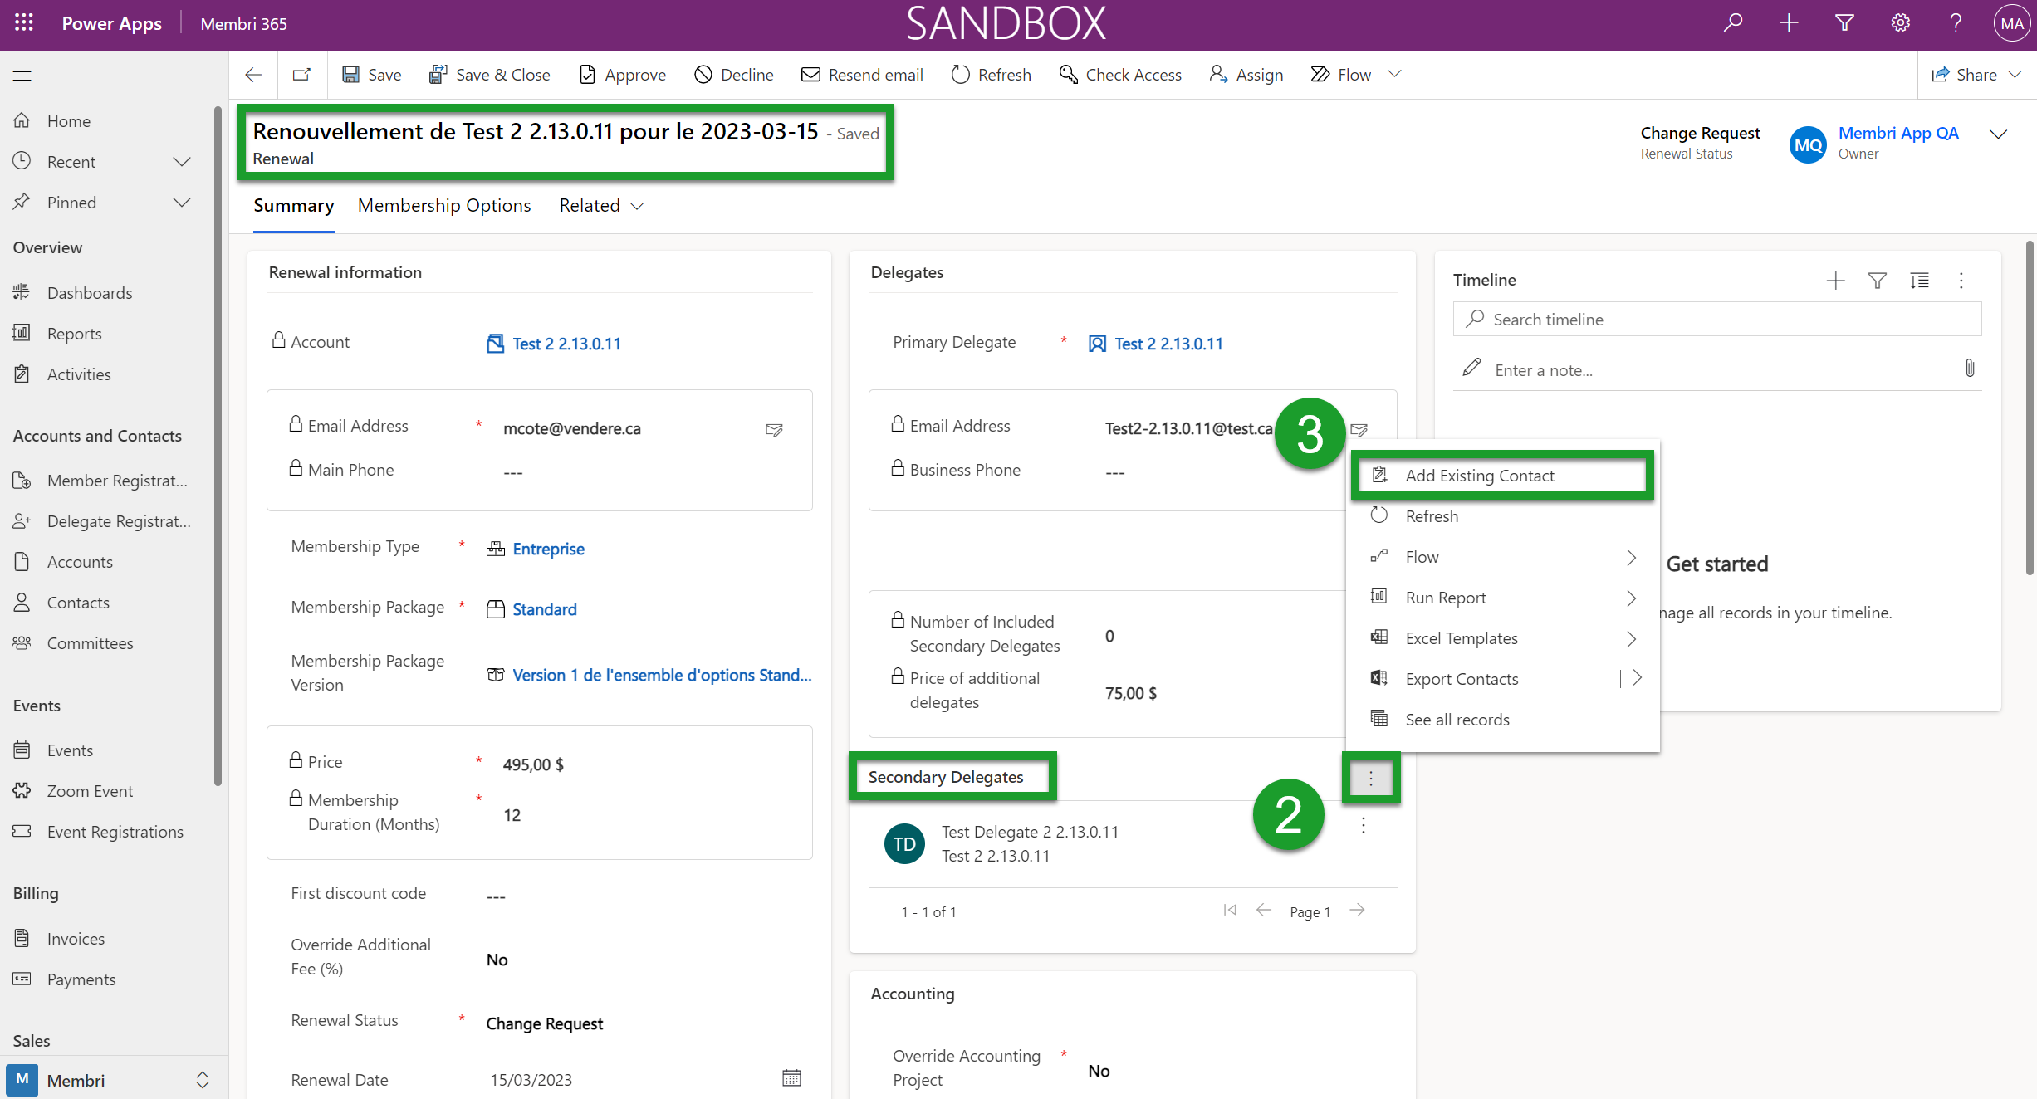Image resolution: width=2037 pixels, height=1099 pixels.
Task: Collapse the left navigation hamburger menu
Action: [x=22, y=76]
